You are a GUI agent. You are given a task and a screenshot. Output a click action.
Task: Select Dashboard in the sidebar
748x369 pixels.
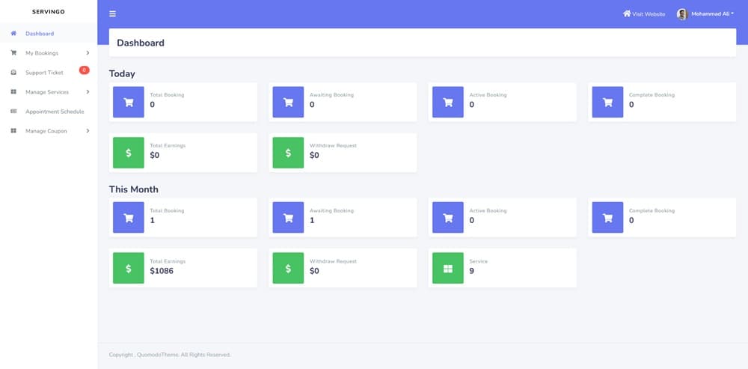pos(40,34)
